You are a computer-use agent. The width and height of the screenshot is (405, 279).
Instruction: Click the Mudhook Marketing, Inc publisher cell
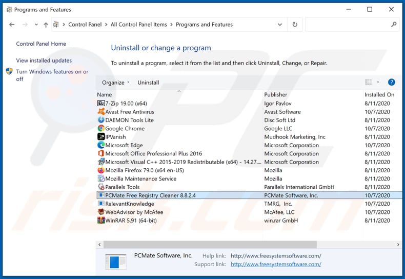point(295,137)
